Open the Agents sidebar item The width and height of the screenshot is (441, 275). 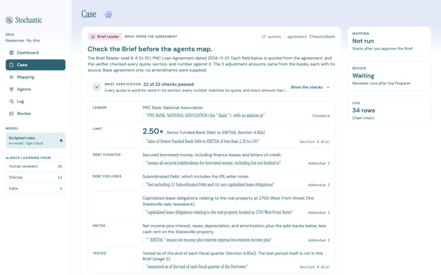click(x=36, y=89)
